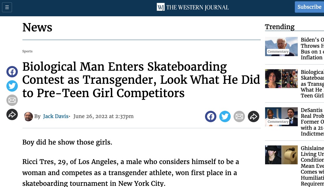Open Biden trending article thumbnail

pyautogui.click(x=281, y=47)
